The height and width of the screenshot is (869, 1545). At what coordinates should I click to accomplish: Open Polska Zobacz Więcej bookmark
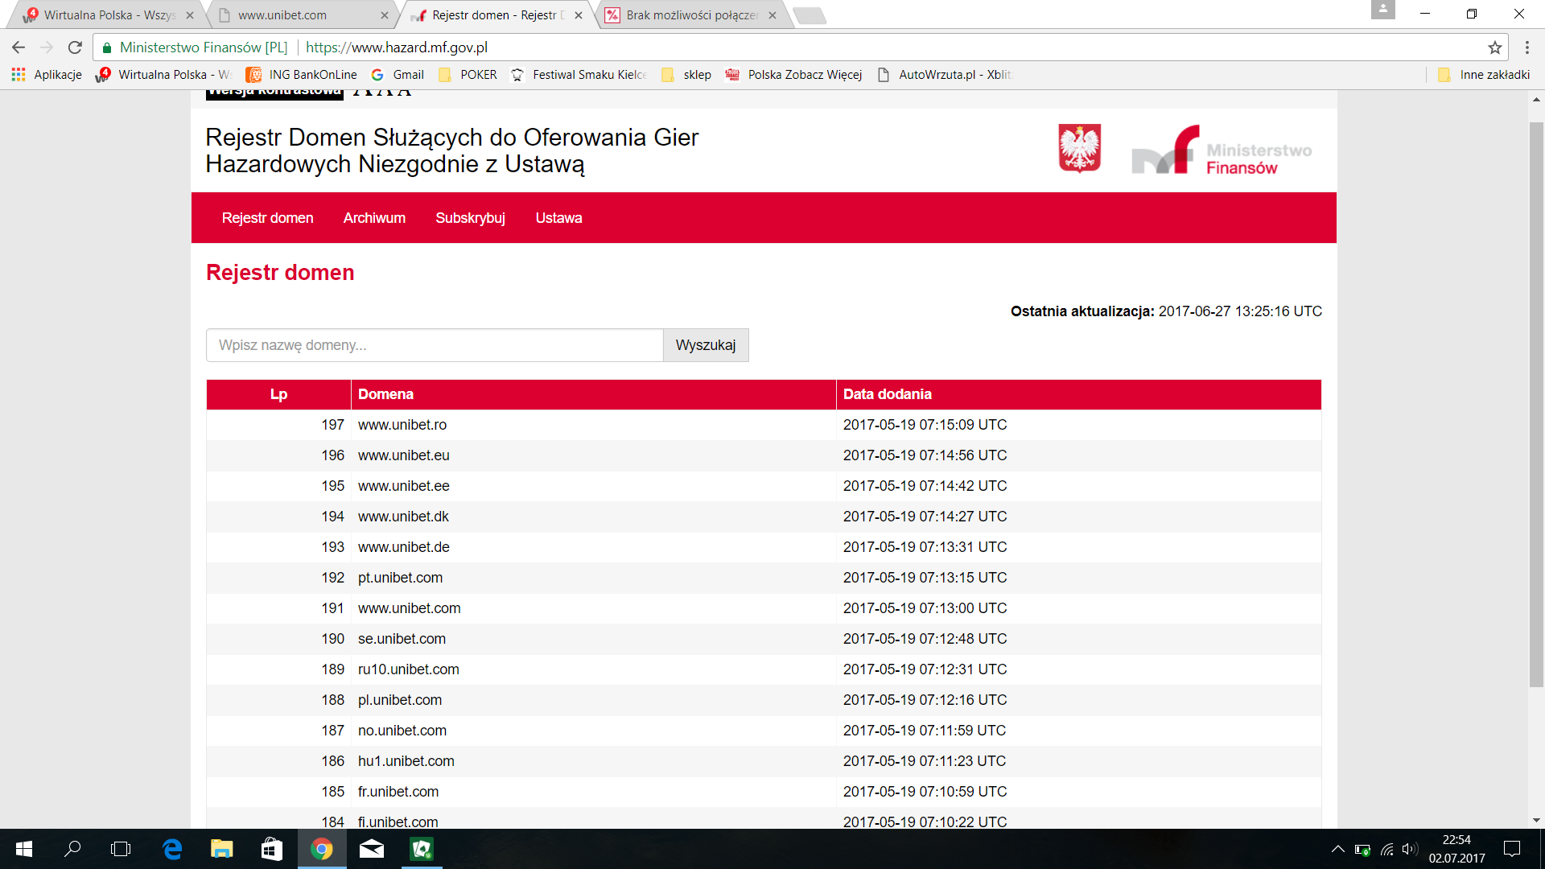793,75
